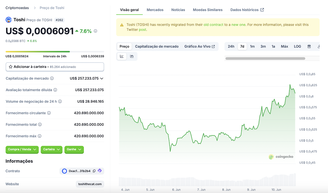Screen dimensions: 328x193
Task: Select the 1m chart range
Action: 252,46
